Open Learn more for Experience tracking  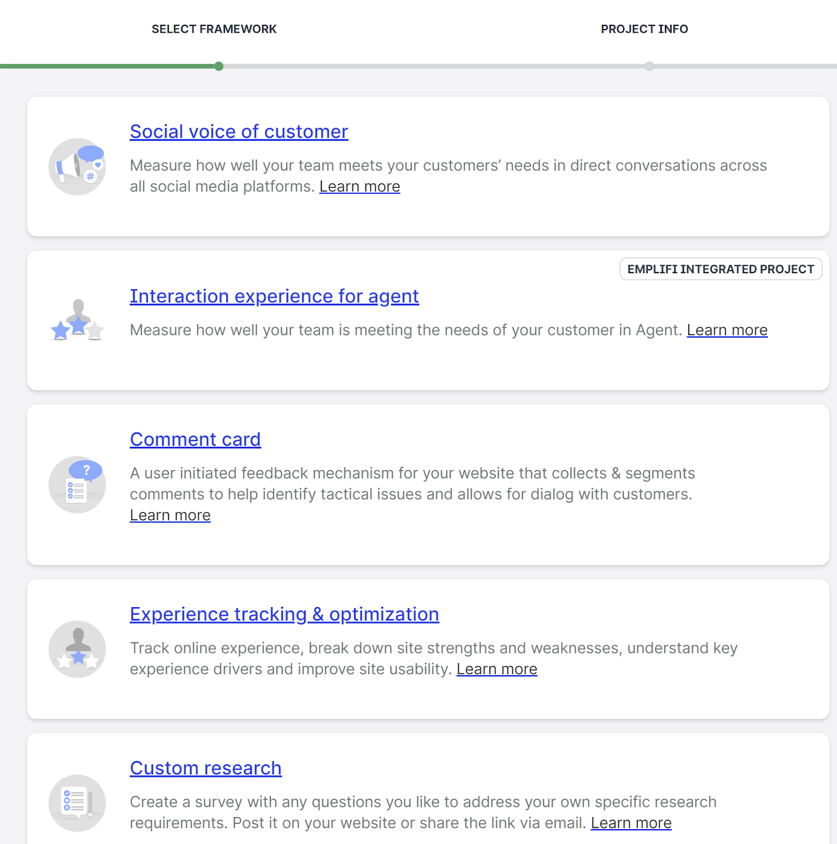click(497, 669)
